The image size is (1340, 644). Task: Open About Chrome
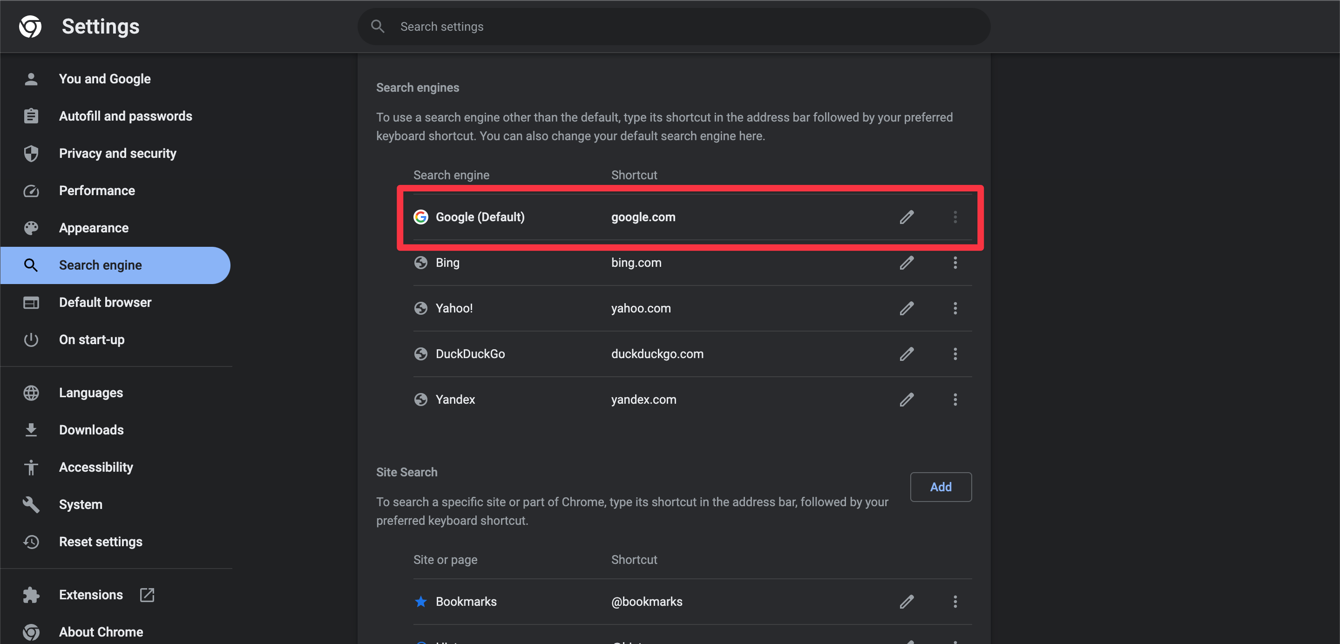coord(101,631)
